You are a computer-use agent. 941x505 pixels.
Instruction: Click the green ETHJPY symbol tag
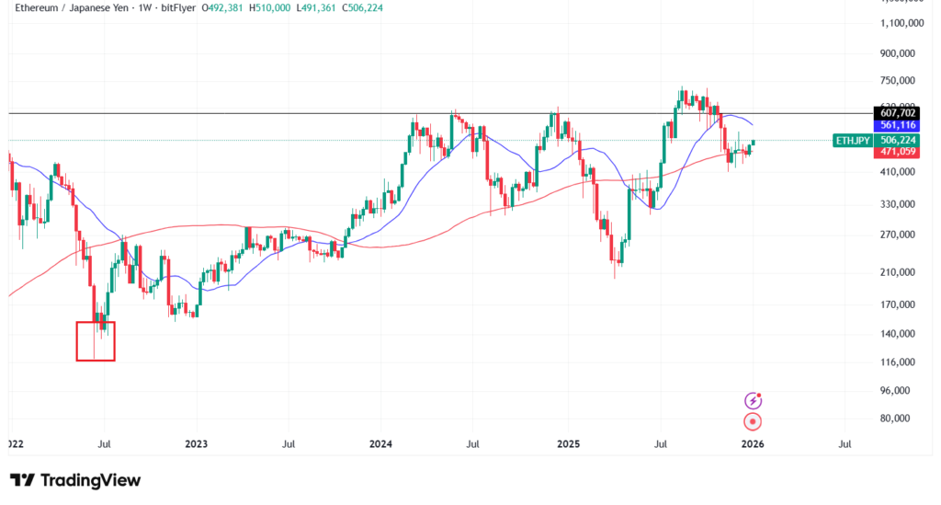851,141
